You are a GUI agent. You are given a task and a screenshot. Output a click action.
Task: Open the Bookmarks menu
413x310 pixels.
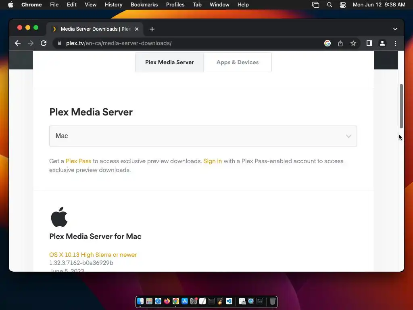[144, 5]
